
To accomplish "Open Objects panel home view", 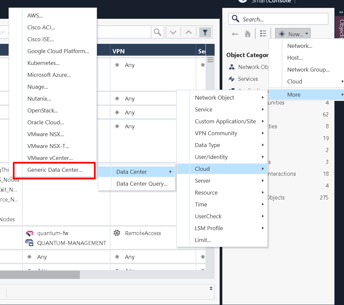I will [x=247, y=34].
